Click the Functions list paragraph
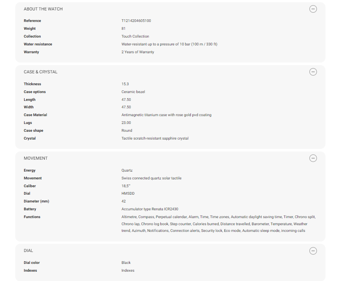362x281 pixels. (x=218, y=224)
